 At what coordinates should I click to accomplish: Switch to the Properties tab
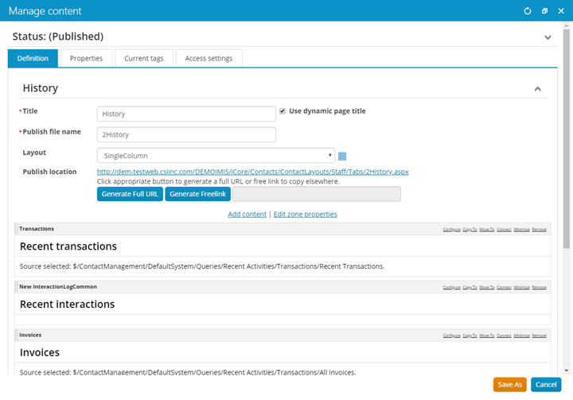click(x=86, y=58)
